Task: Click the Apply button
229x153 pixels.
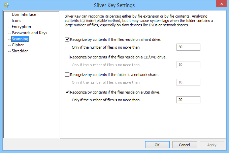Action: pyautogui.click(x=212, y=145)
